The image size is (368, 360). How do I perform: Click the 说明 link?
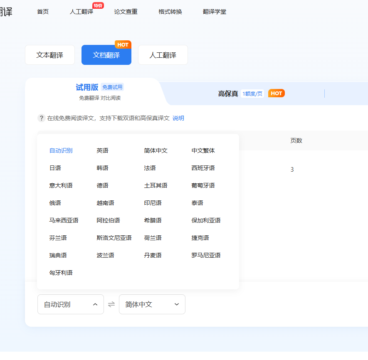[x=178, y=118]
